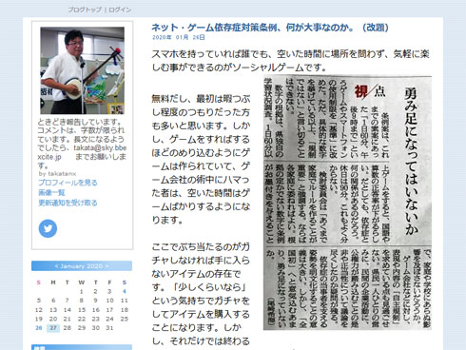Click ログイン link at top
466x350 pixels.
pyautogui.click(x=120, y=10)
